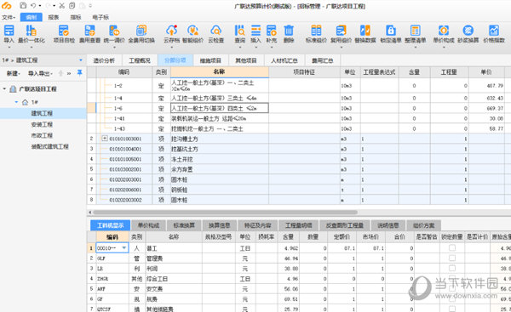This screenshot has width=511, height=312.
Task: Click the 挖基坑土方 row name
Action: coord(185,149)
